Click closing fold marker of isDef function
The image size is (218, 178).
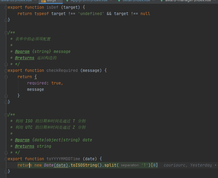pyautogui.click(x=6, y=20)
